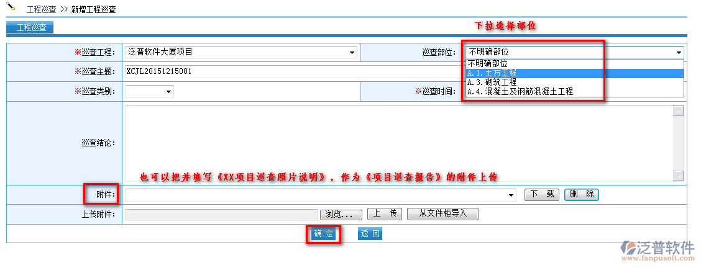The image size is (701, 268).
Task: Click inside the 巡查结论 text area
Action: tap(399, 143)
